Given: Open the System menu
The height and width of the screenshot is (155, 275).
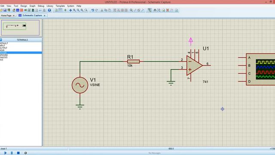Looking at the screenshot, I should coord(70,6).
